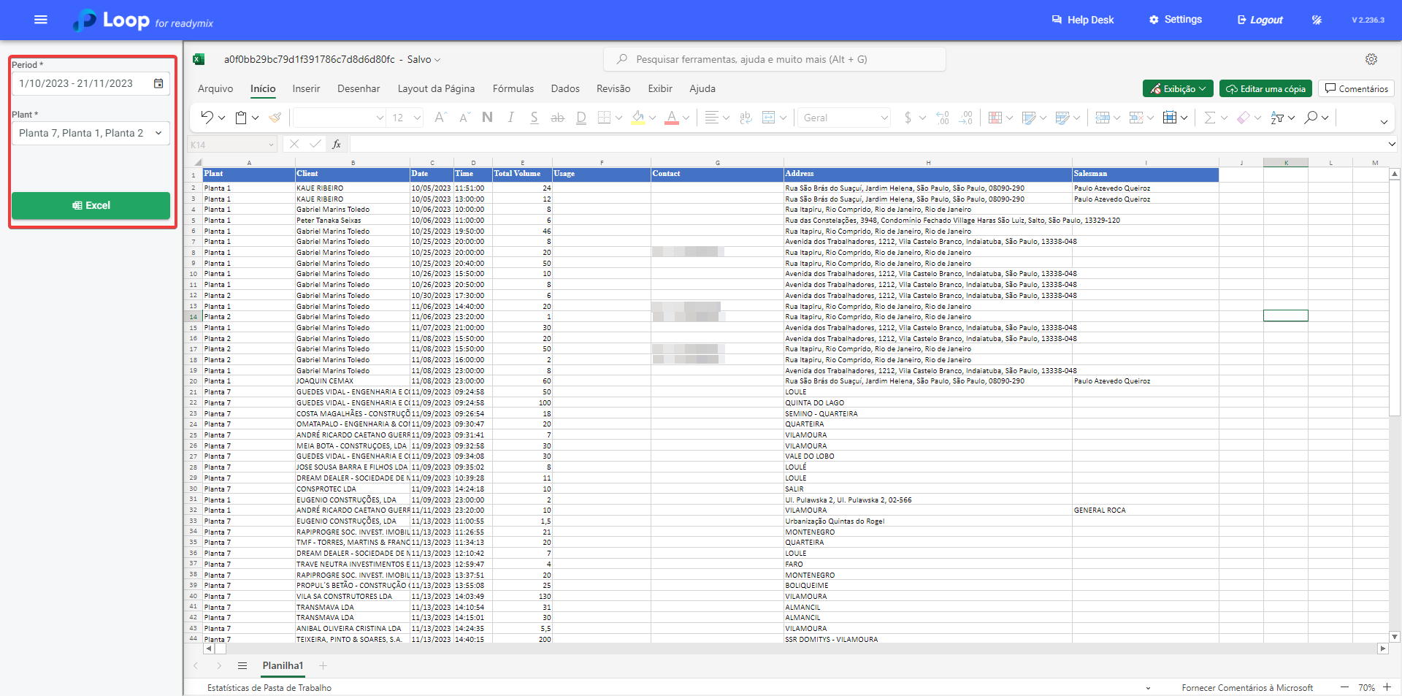
Task: Click the clipboard Paste icon
Action: [x=241, y=118]
